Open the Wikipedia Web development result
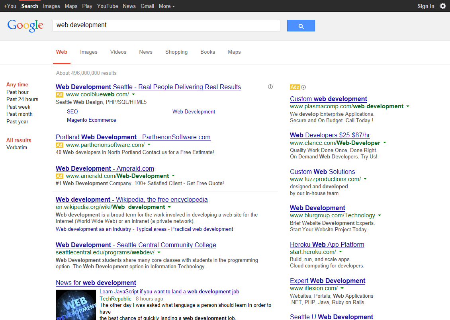The height and width of the screenshot is (320, 450). point(132,199)
